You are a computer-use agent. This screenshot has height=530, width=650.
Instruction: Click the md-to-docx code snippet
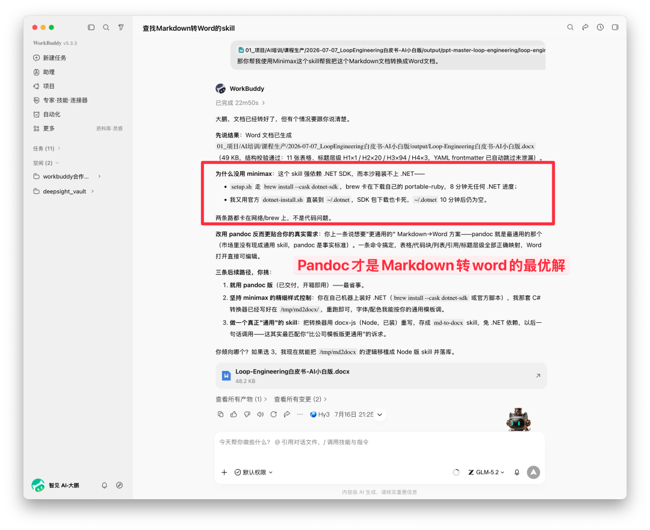[x=448, y=323]
